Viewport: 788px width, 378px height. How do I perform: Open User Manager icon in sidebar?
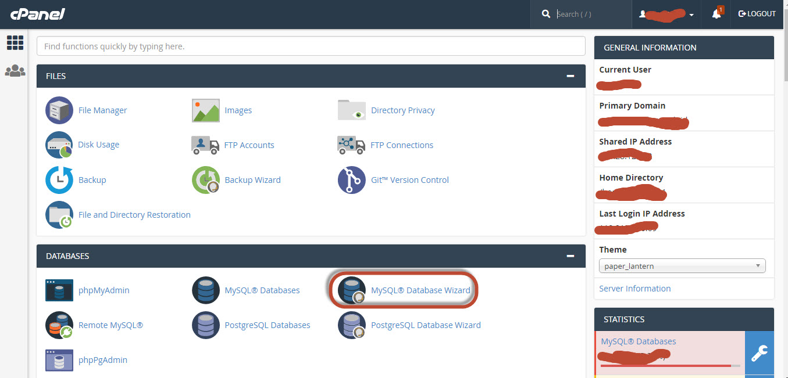click(15, 71)
